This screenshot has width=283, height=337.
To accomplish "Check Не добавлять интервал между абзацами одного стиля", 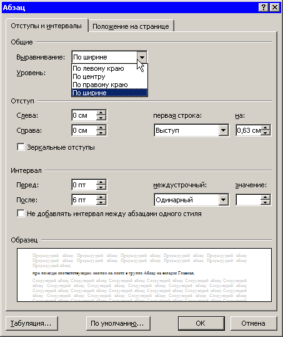I will coord(21,214).
